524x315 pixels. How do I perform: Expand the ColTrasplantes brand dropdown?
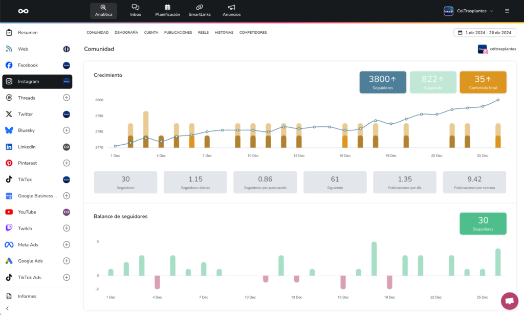click(x=468, y=11)
